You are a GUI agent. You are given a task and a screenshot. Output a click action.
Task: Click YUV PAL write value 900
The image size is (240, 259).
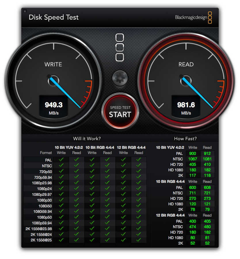193,153
